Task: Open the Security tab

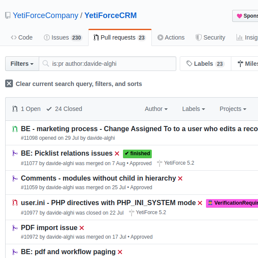Action: pyautogui.click(x=210, y=37)
